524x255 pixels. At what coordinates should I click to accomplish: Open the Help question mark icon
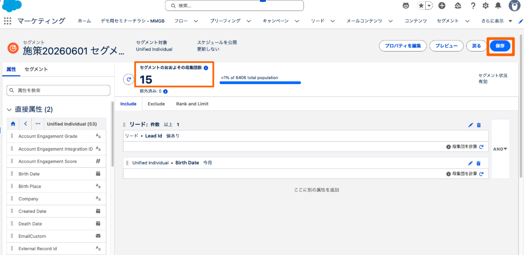tap(473, 6)
